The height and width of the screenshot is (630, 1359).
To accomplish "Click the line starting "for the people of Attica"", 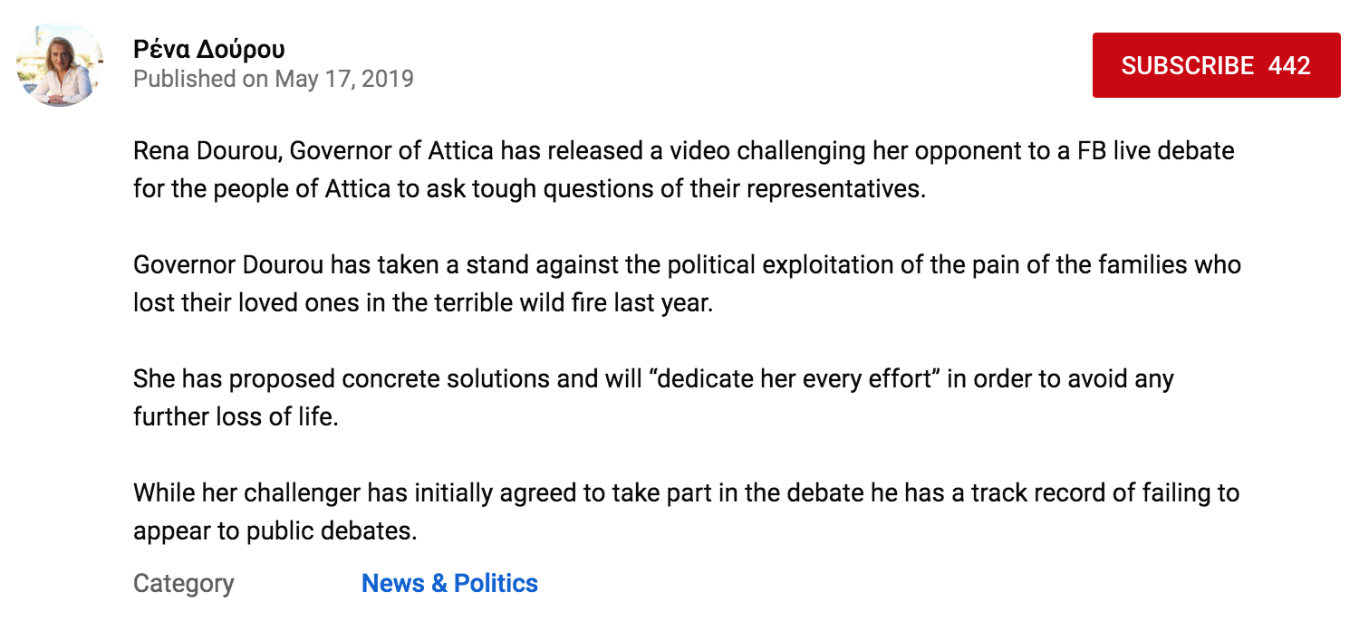I will pyautogui.click(x=530, y=190).
